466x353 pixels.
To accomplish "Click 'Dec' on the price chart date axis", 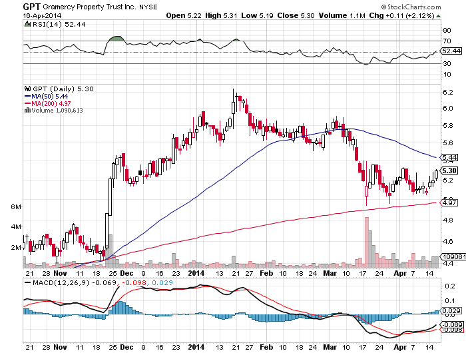I will click(126, 273).
